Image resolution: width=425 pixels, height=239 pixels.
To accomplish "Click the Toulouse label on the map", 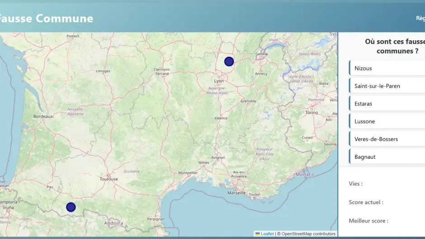I will coord(109,179).
